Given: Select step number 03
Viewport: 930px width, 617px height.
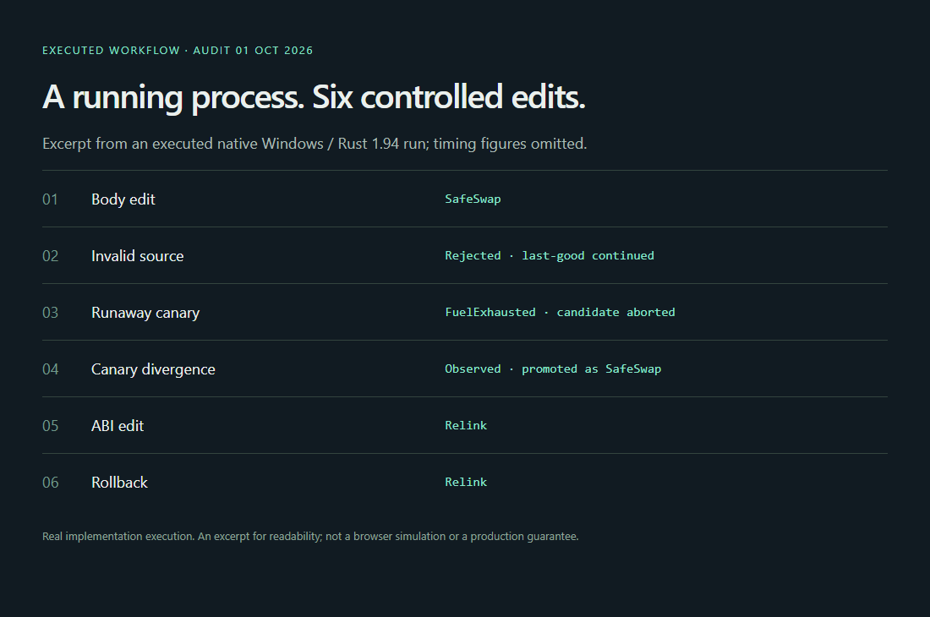Looking at the screenshot, I should 51,313.
